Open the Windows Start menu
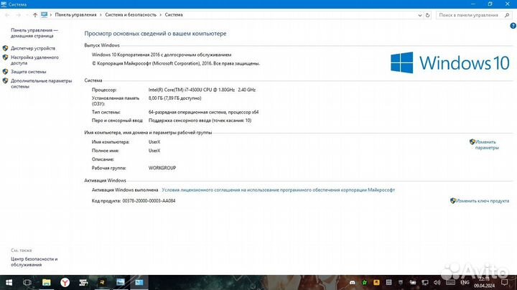The width and height of the screenshot is (517, 290). tap(9, 282)
